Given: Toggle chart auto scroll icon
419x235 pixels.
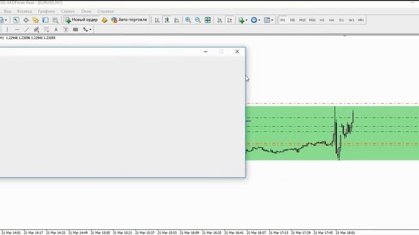Looking at the screenshot, I should (220, 20).
